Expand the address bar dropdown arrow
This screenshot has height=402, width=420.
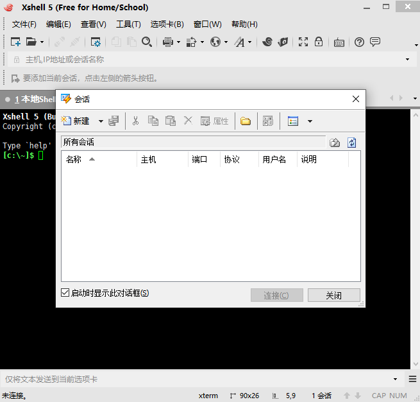point(407,59)
